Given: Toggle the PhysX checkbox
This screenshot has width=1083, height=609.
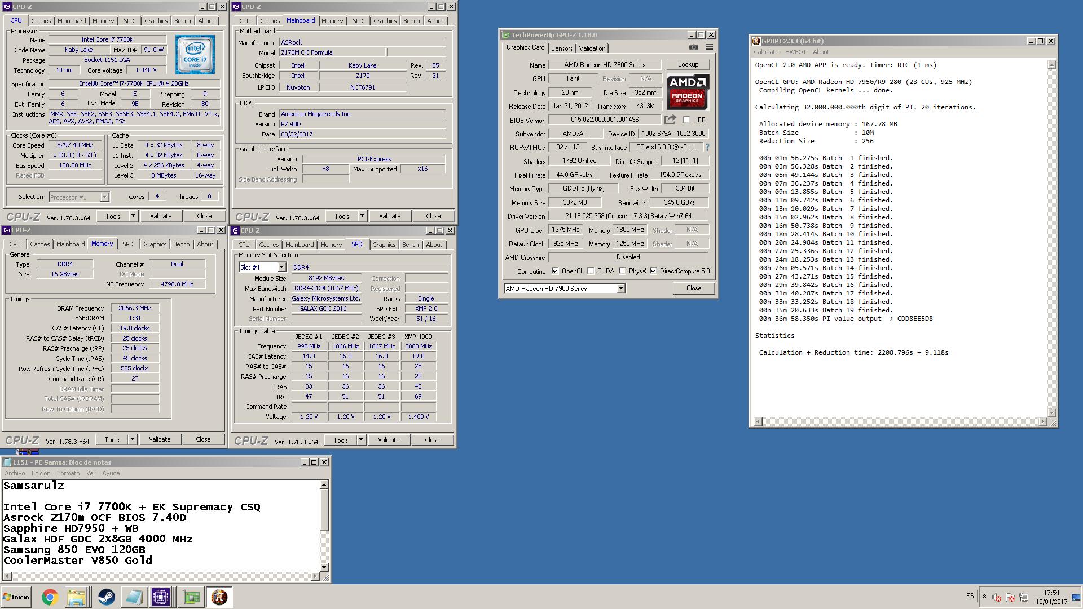Looking at the screenshot, I should (x=622, y=271).
